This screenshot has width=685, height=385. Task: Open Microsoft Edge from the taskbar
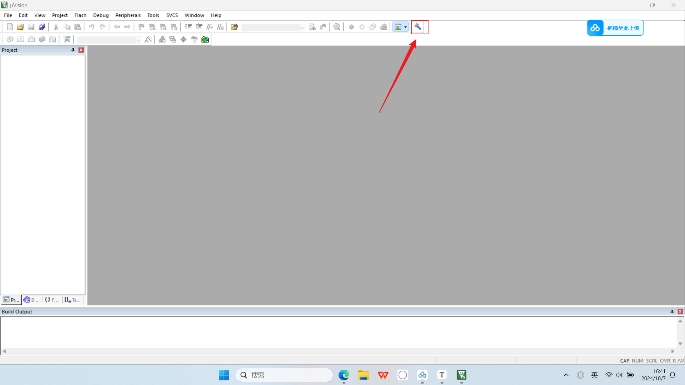pos(344,375)
